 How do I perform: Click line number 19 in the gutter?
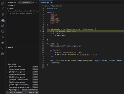pos(43,46)
